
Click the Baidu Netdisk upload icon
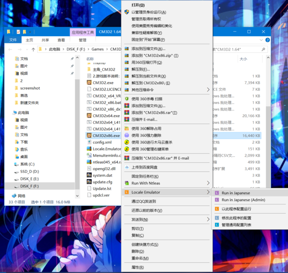[x=126, y=167]
